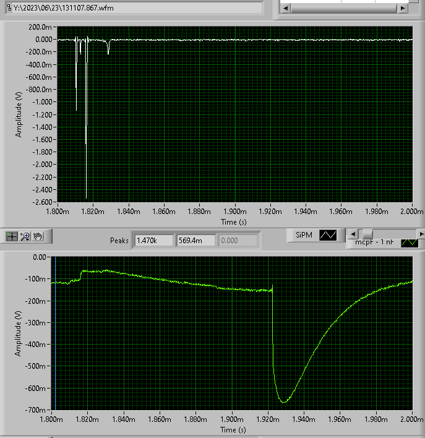Click the top scrollbar left arrow
425x438 pixels.
285,9
